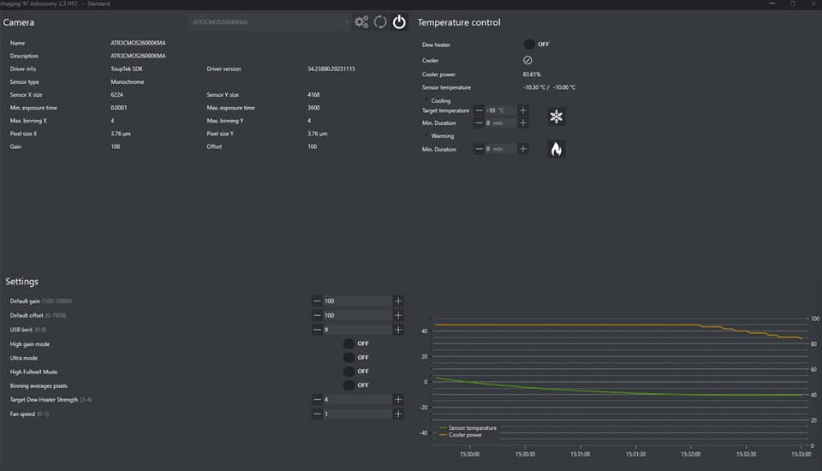Increase cooling Min. Duration with plus

(x=522, y=122)
